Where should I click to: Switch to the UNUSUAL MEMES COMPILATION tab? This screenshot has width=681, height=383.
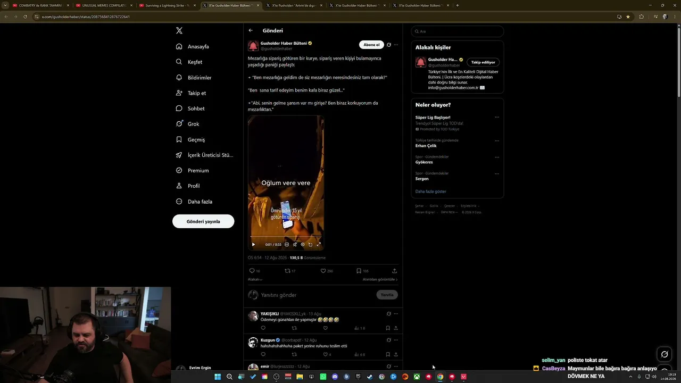pos(104,5)
